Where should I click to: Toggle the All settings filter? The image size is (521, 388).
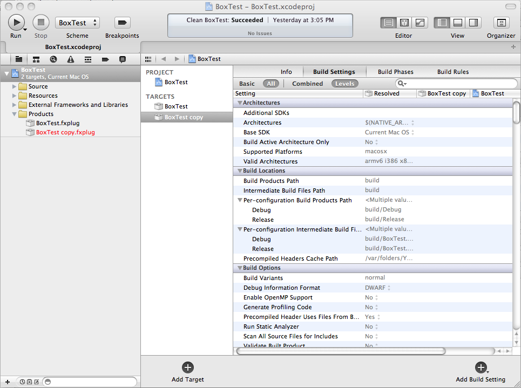[x=271, y=84]
